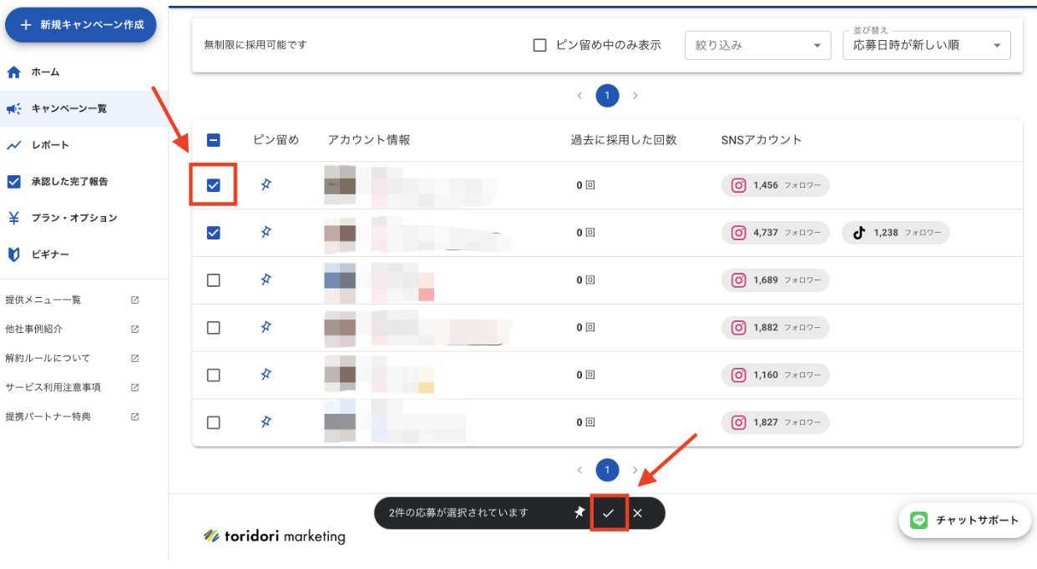Click the pin icon in the black selection bar
This screenshot has width=1037, height=569.
pos(579,512)
